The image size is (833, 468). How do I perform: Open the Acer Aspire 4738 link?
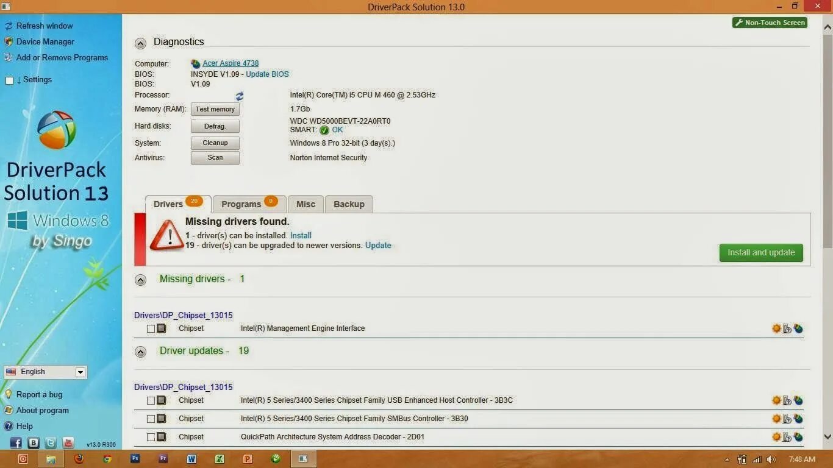click(231, 63)
